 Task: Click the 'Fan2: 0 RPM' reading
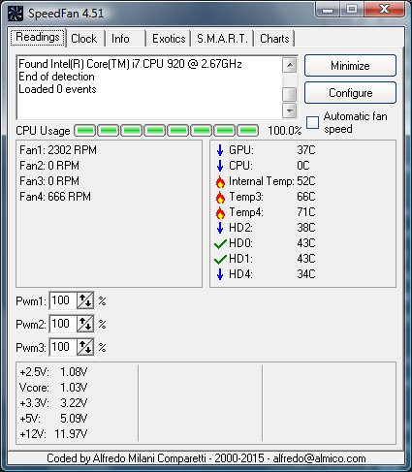tap(49, 166)
